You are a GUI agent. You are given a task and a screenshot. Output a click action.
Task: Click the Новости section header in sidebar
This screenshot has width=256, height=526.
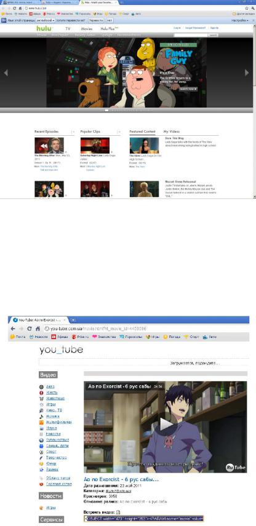[x=50, y=496]
